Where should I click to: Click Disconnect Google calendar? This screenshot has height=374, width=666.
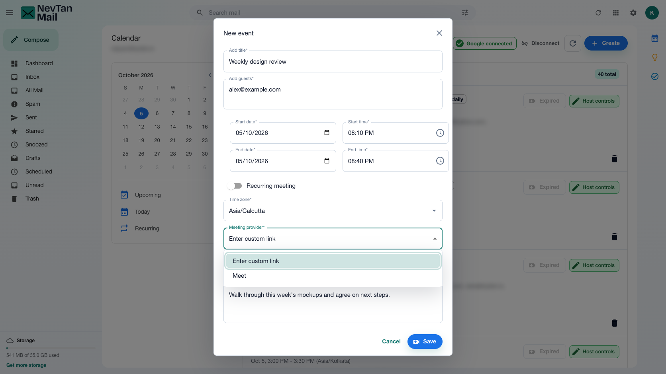[541, 43]
